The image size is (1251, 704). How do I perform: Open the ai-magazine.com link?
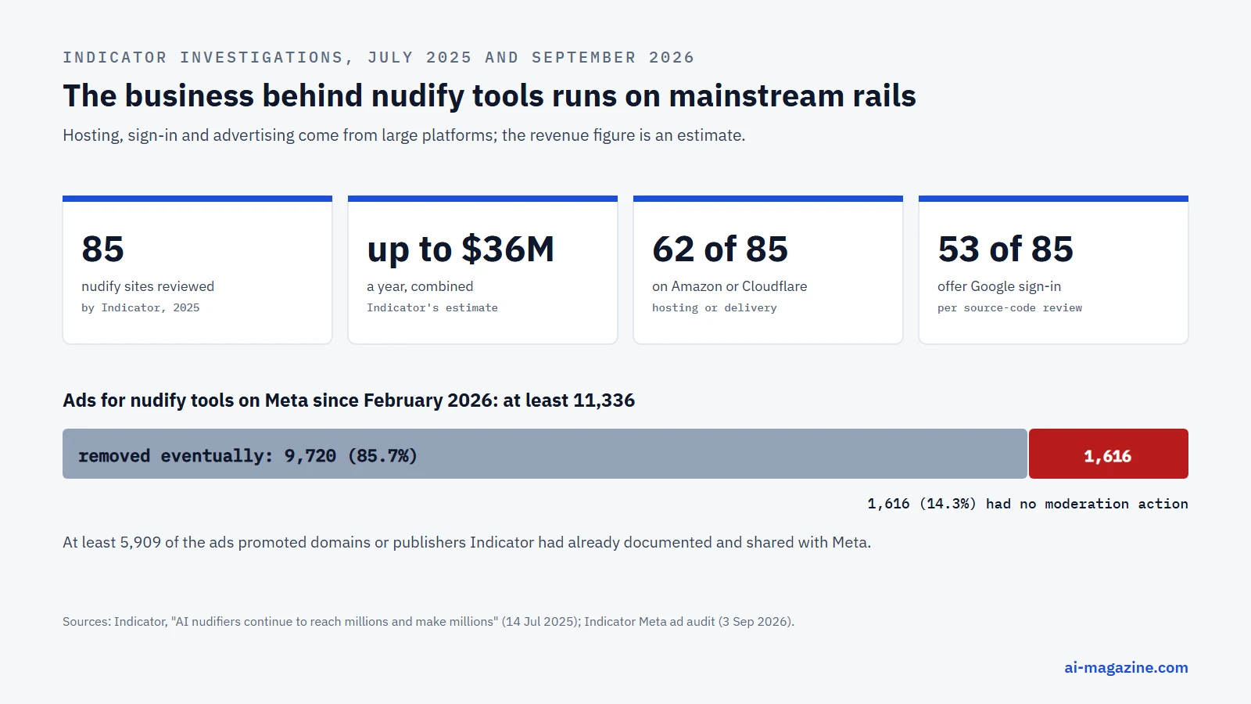[x=1126, y=667]
